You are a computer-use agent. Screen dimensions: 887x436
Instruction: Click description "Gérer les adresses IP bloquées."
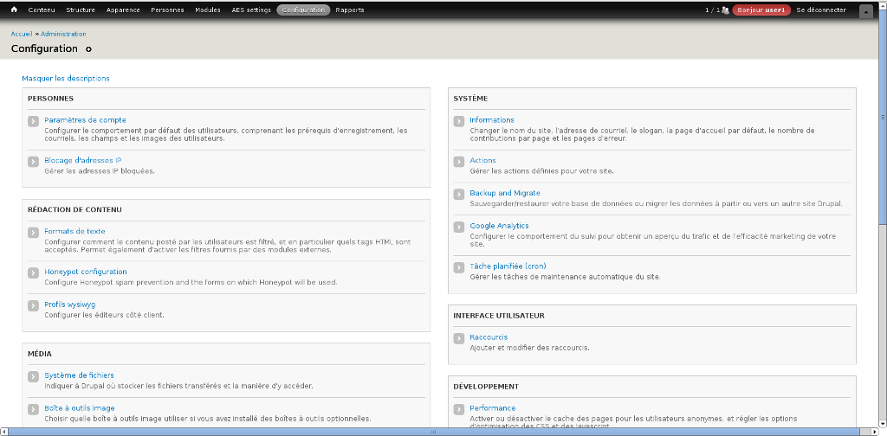tap(100, 170)
